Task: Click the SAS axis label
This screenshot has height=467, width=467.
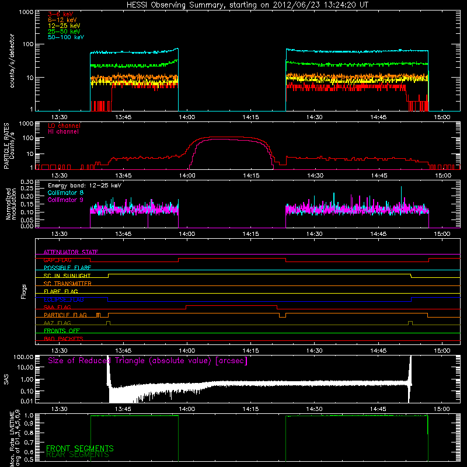Action: (6, 379)
